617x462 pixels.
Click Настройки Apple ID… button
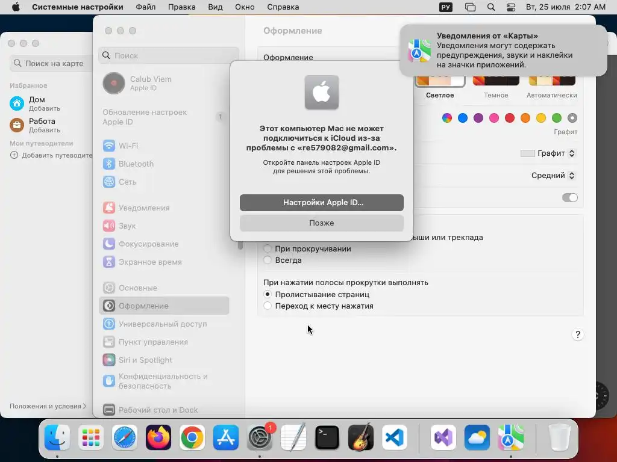(x=322, y=203)
